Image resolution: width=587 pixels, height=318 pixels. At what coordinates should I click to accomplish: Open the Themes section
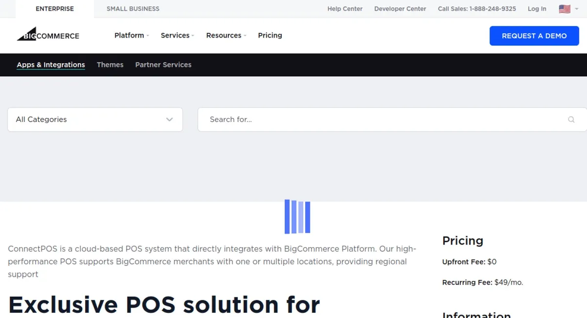[x=110, y=65]
